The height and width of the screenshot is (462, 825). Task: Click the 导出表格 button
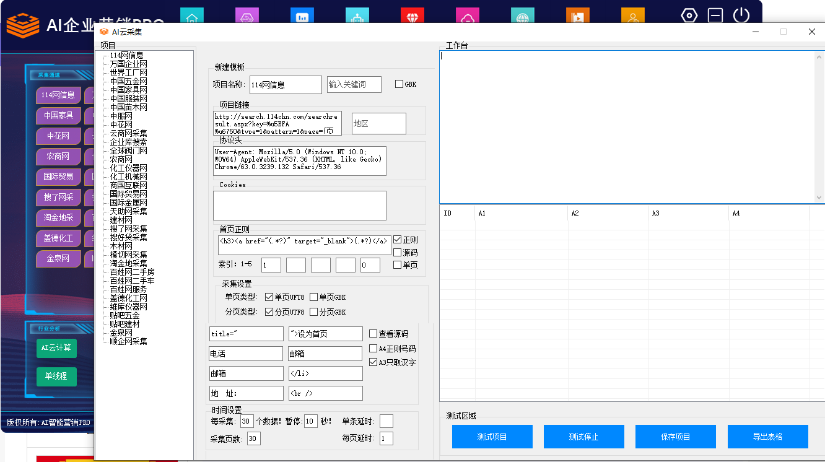[x=767, y=437]
